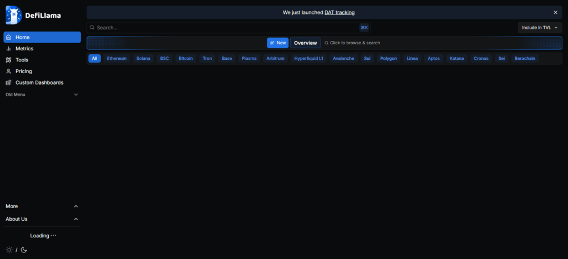The height and width of the screenshot is (259, 568).
Task: Filter by Linea chain
Action: 412,58
